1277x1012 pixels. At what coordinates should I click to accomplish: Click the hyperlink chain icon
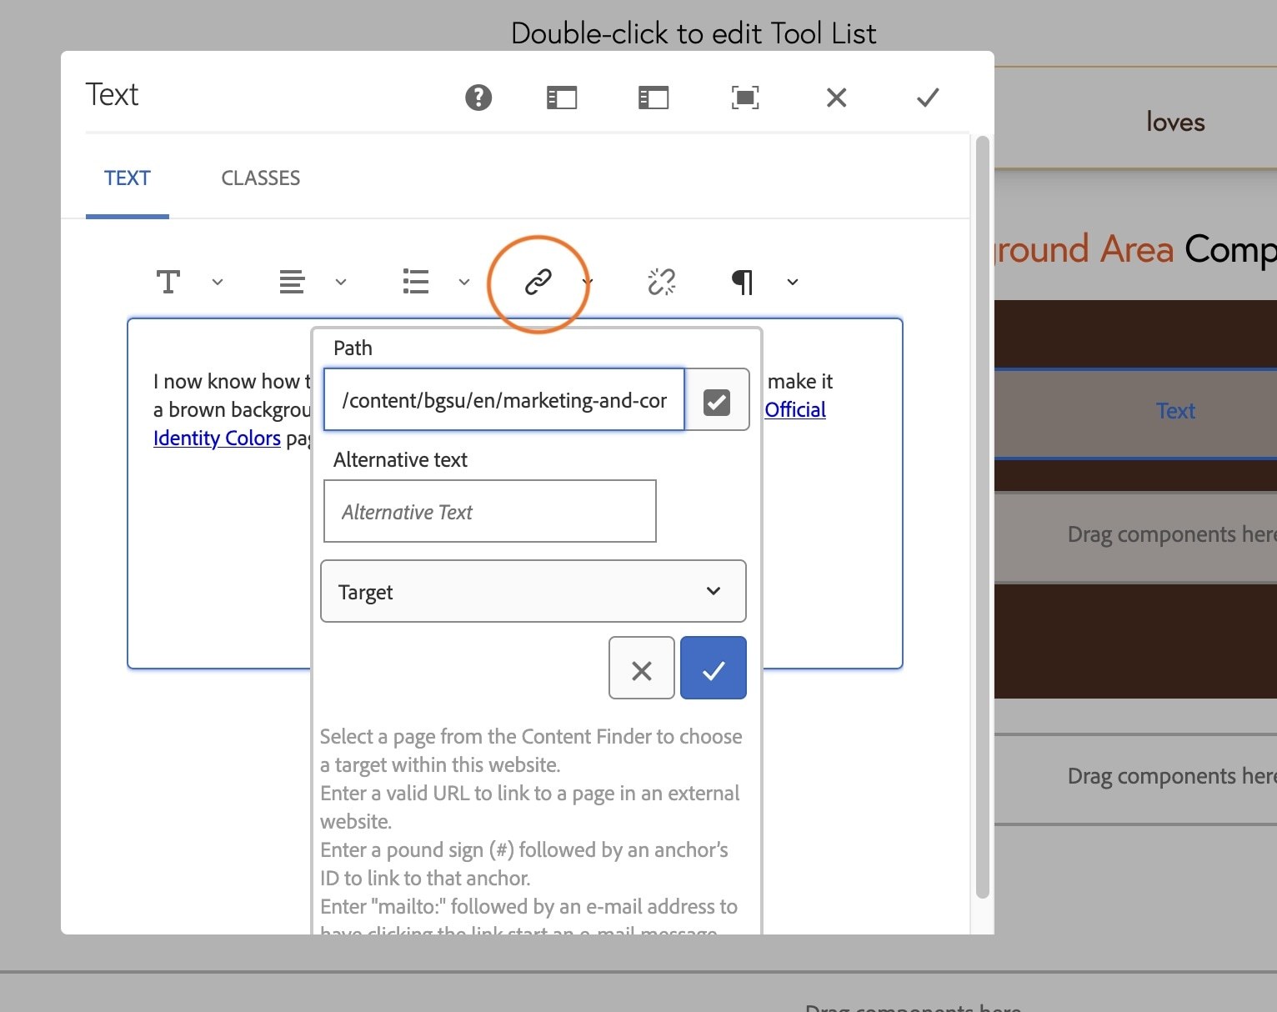(x=538, y=282)
